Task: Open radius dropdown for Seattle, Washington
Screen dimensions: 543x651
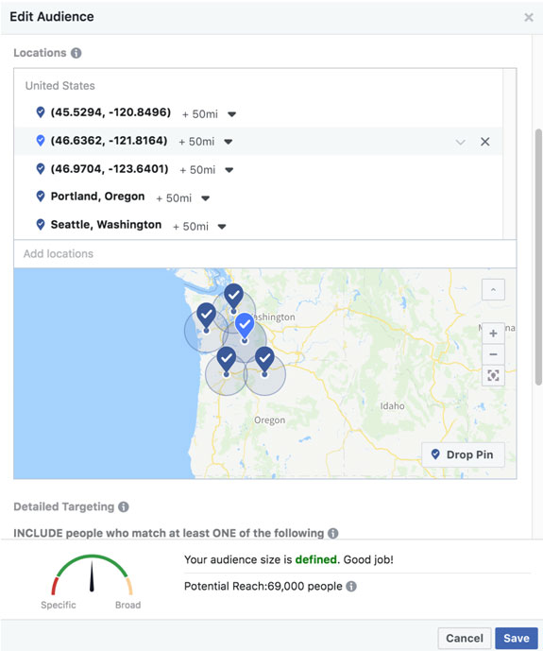Action: click(x=222, y=227)
